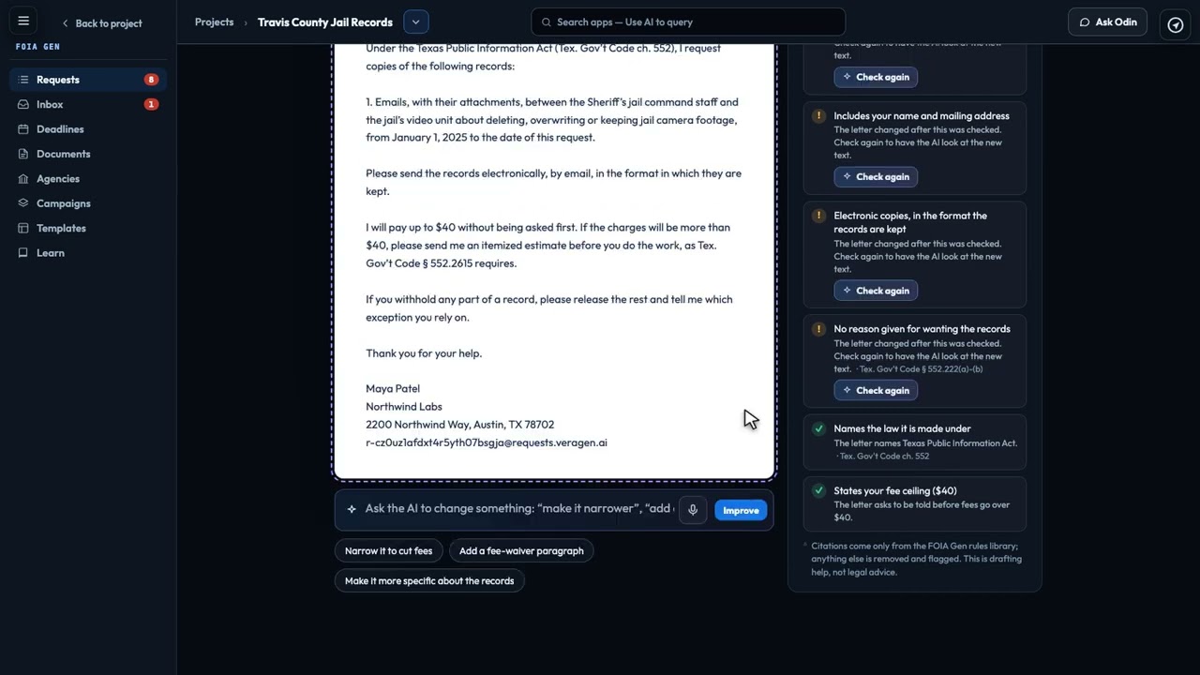Click the microphone voice input icon
Image resolution: width=1200 pixels, height=675 pixels.
pyautogui.click(x=693, y=510)
